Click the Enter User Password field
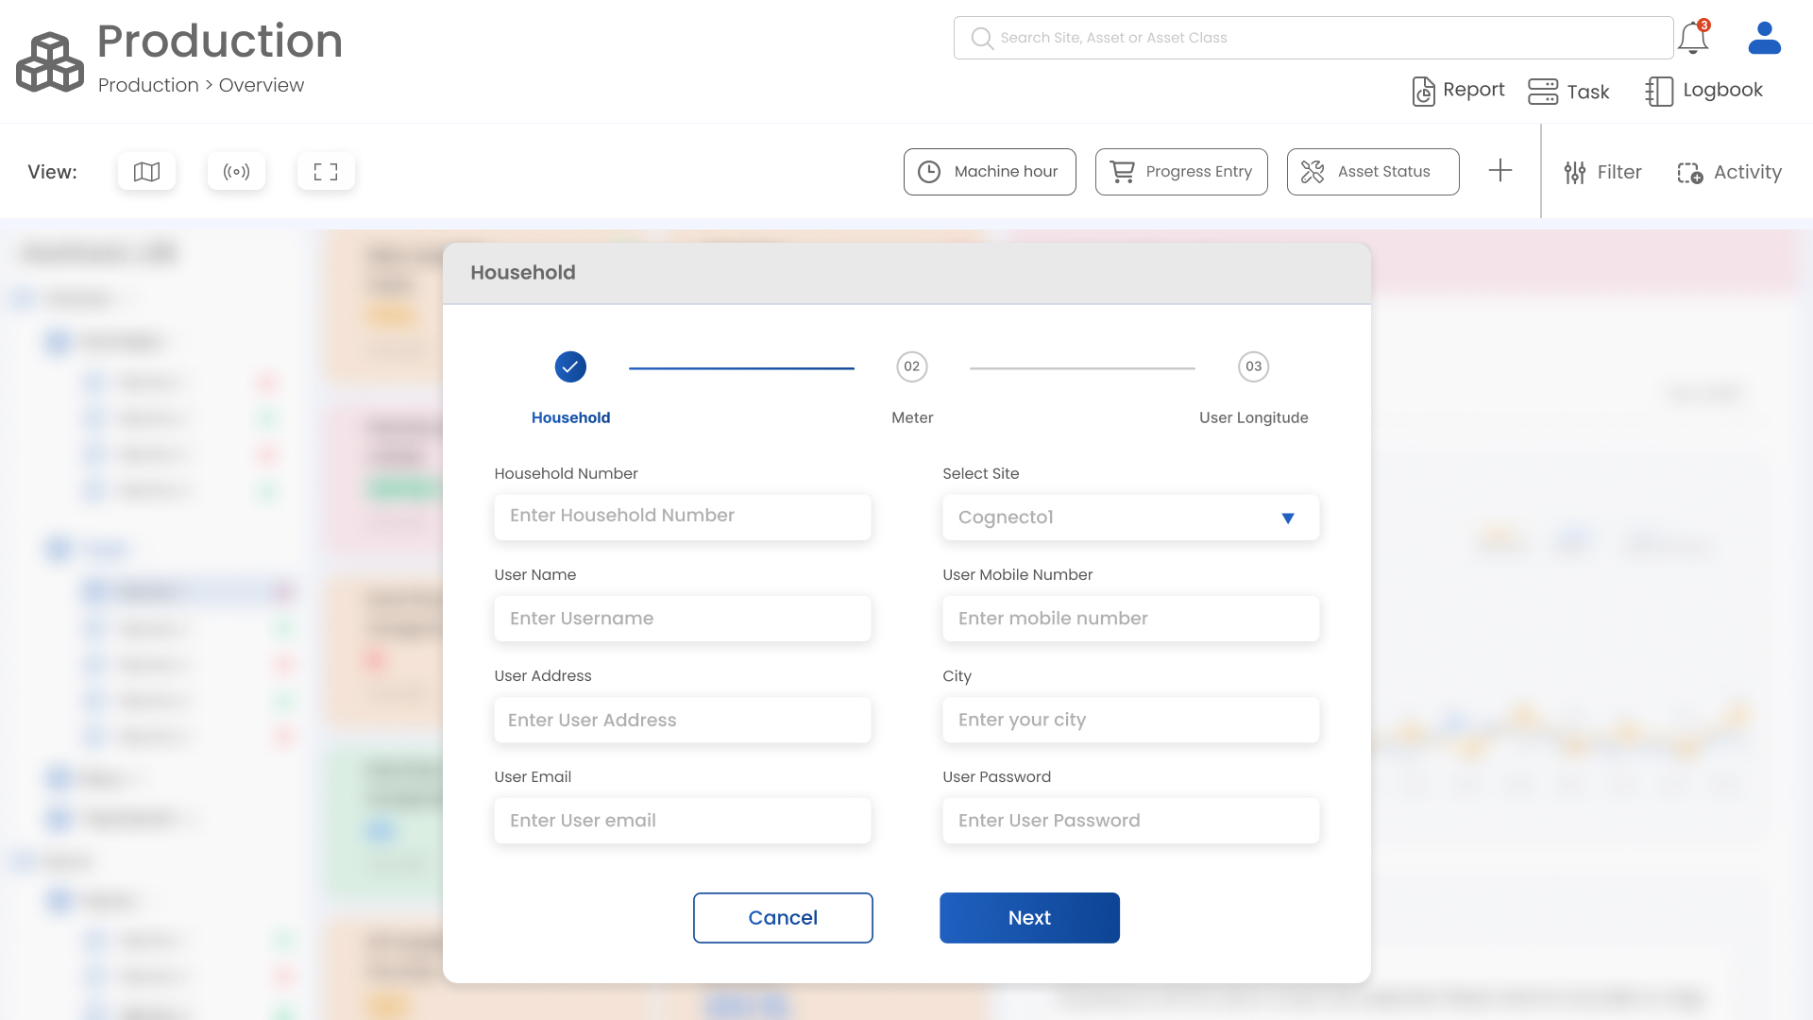The image size is (1813, 1020). pyautogui.click(x=1130, y=821)
